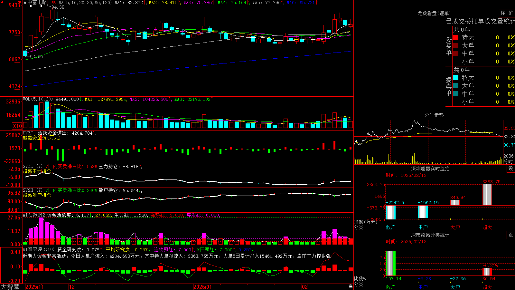Click the 94.38 high price annotation
Screen dimensions: 515x290
[x=58, y=7]
